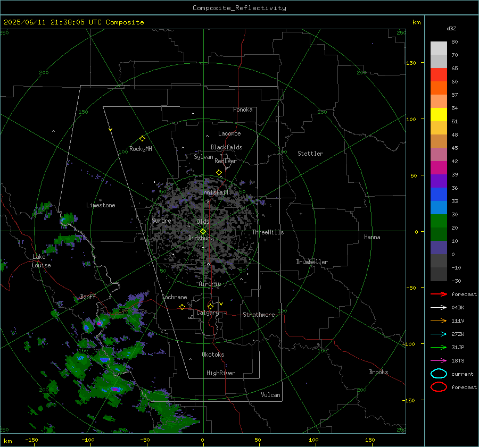Select the magenta 39-42 dBZ swatch
Screen dimensions: 479x447
point(439,168)
